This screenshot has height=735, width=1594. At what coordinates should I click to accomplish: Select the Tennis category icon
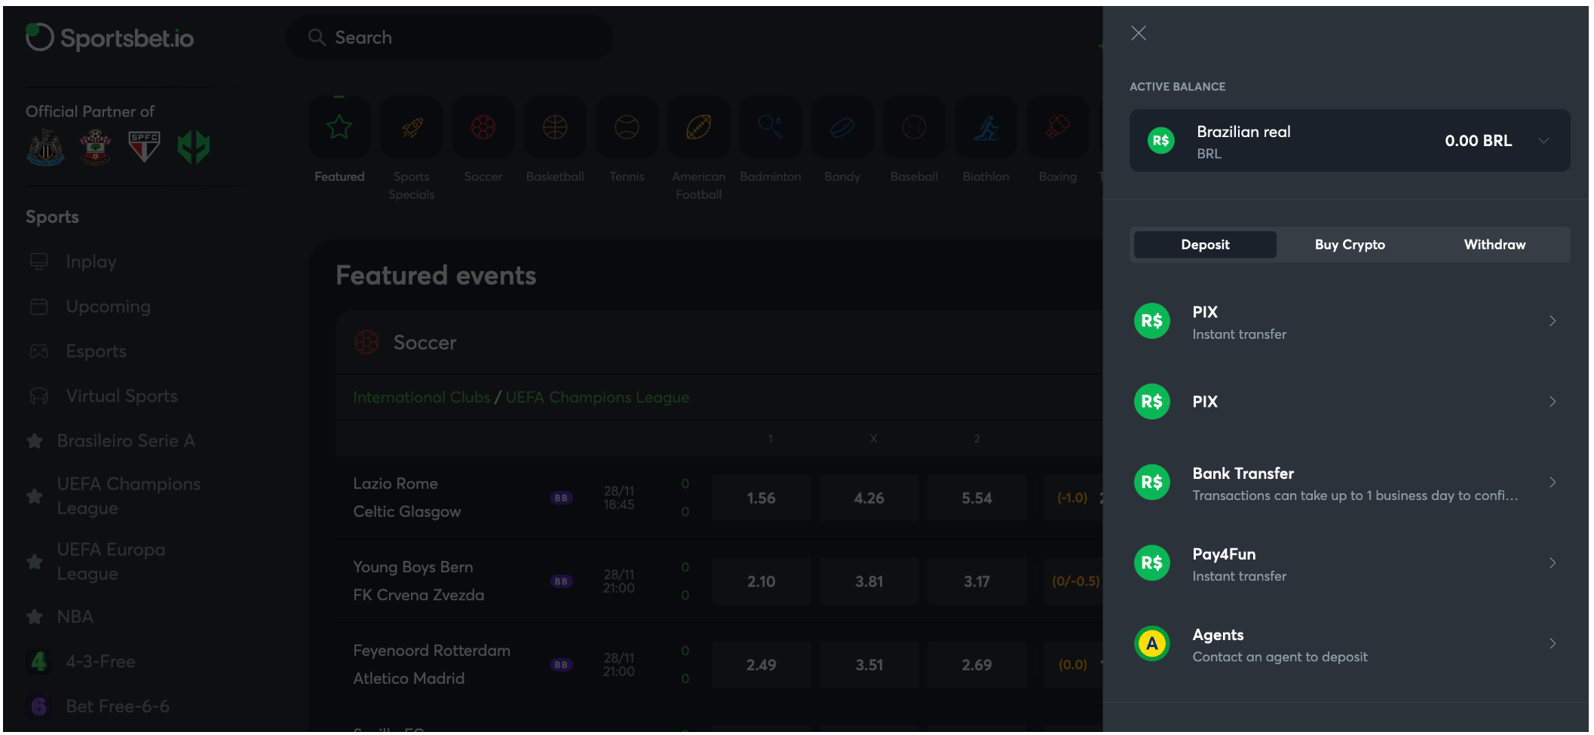pos(627,128)
